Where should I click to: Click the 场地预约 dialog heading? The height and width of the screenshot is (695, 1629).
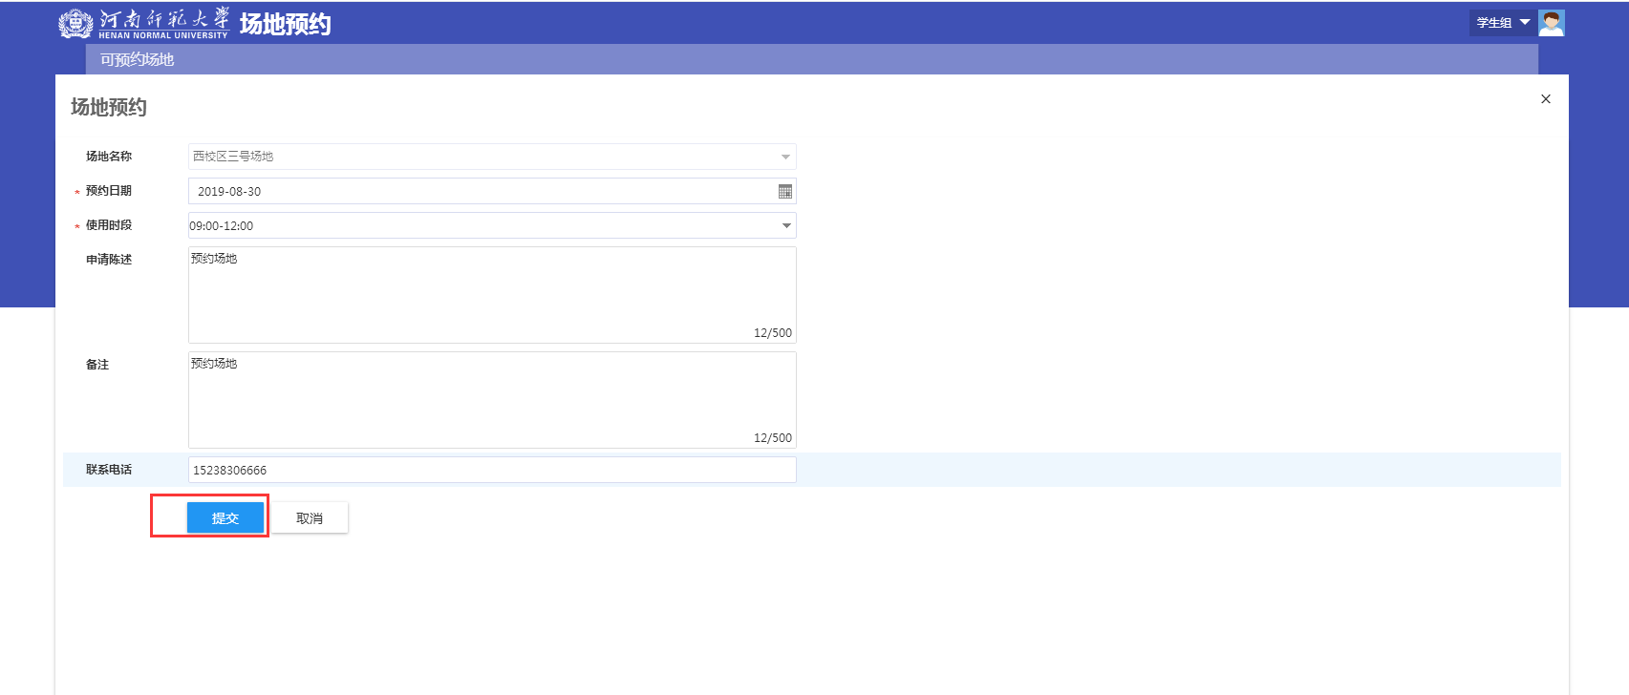pos(109,107)
